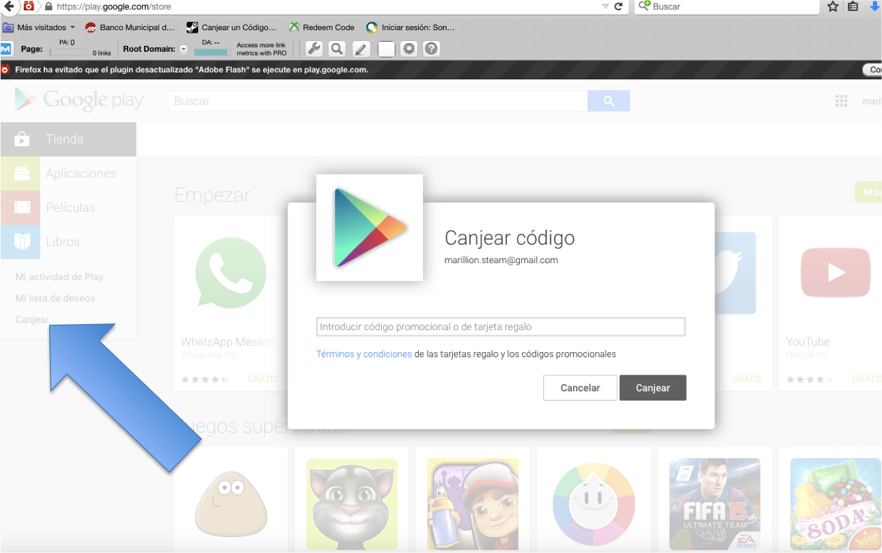Expand the Root Domain dropdown arrow
The width and height of the screenshot is (882, 553).
click(x=183, y=49)
